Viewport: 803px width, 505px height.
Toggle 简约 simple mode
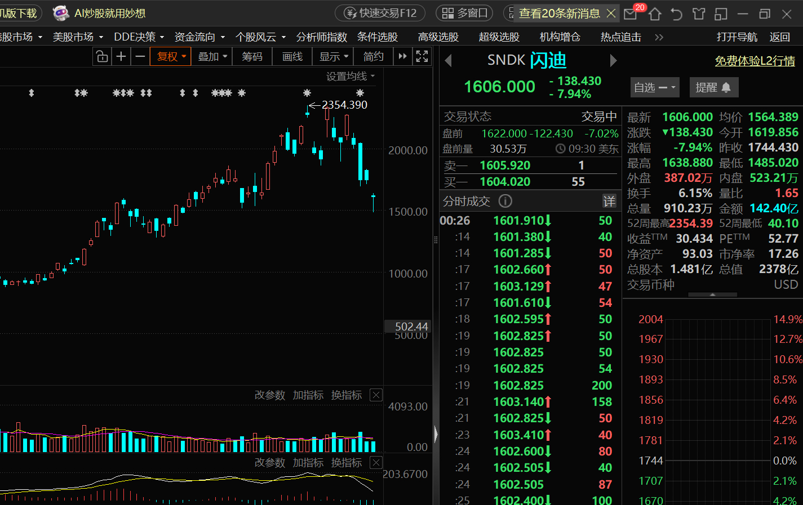point(374,56)
